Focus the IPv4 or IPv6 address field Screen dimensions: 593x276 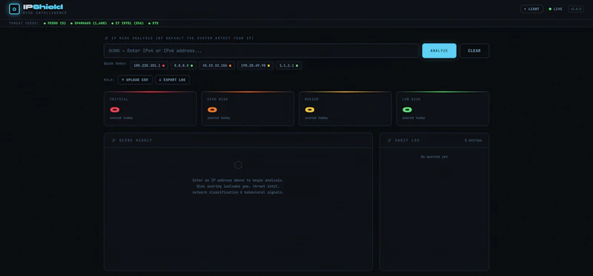coord(262,50)
